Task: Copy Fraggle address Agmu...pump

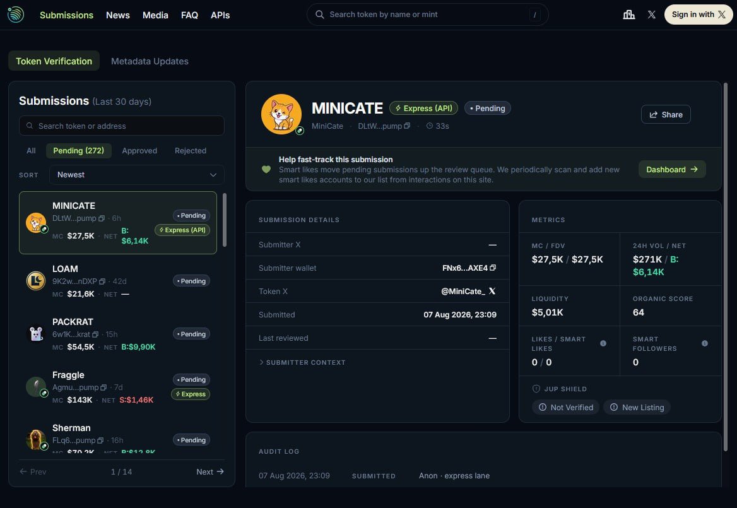Action: [103, 387]
